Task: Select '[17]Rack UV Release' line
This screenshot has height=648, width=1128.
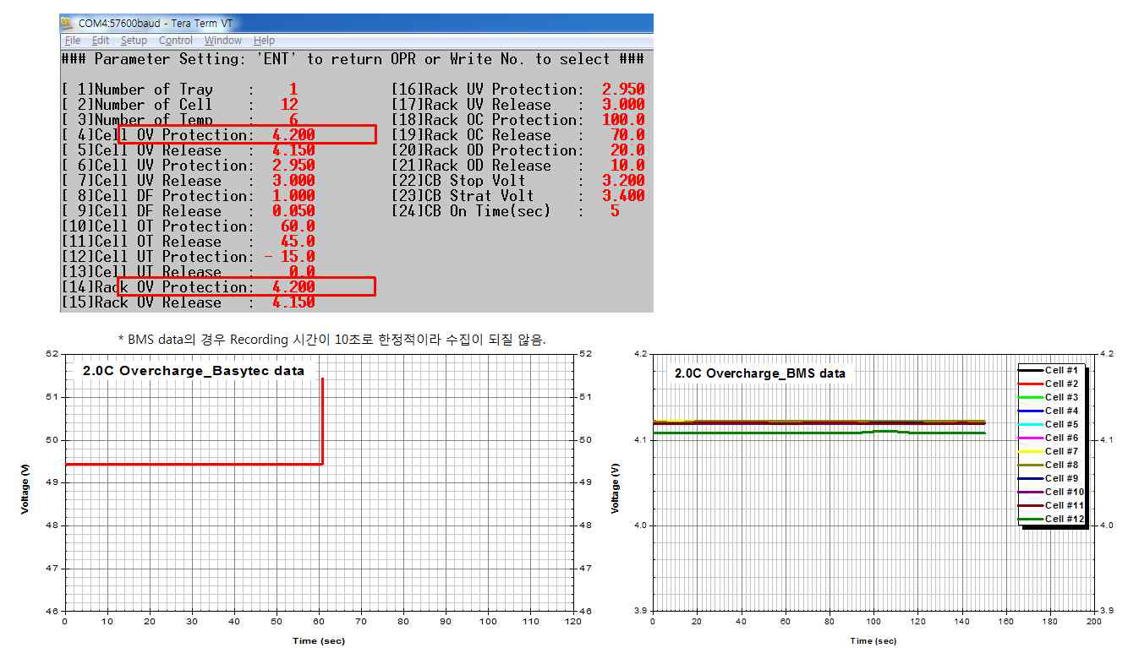Action: (x=518, y=105)
